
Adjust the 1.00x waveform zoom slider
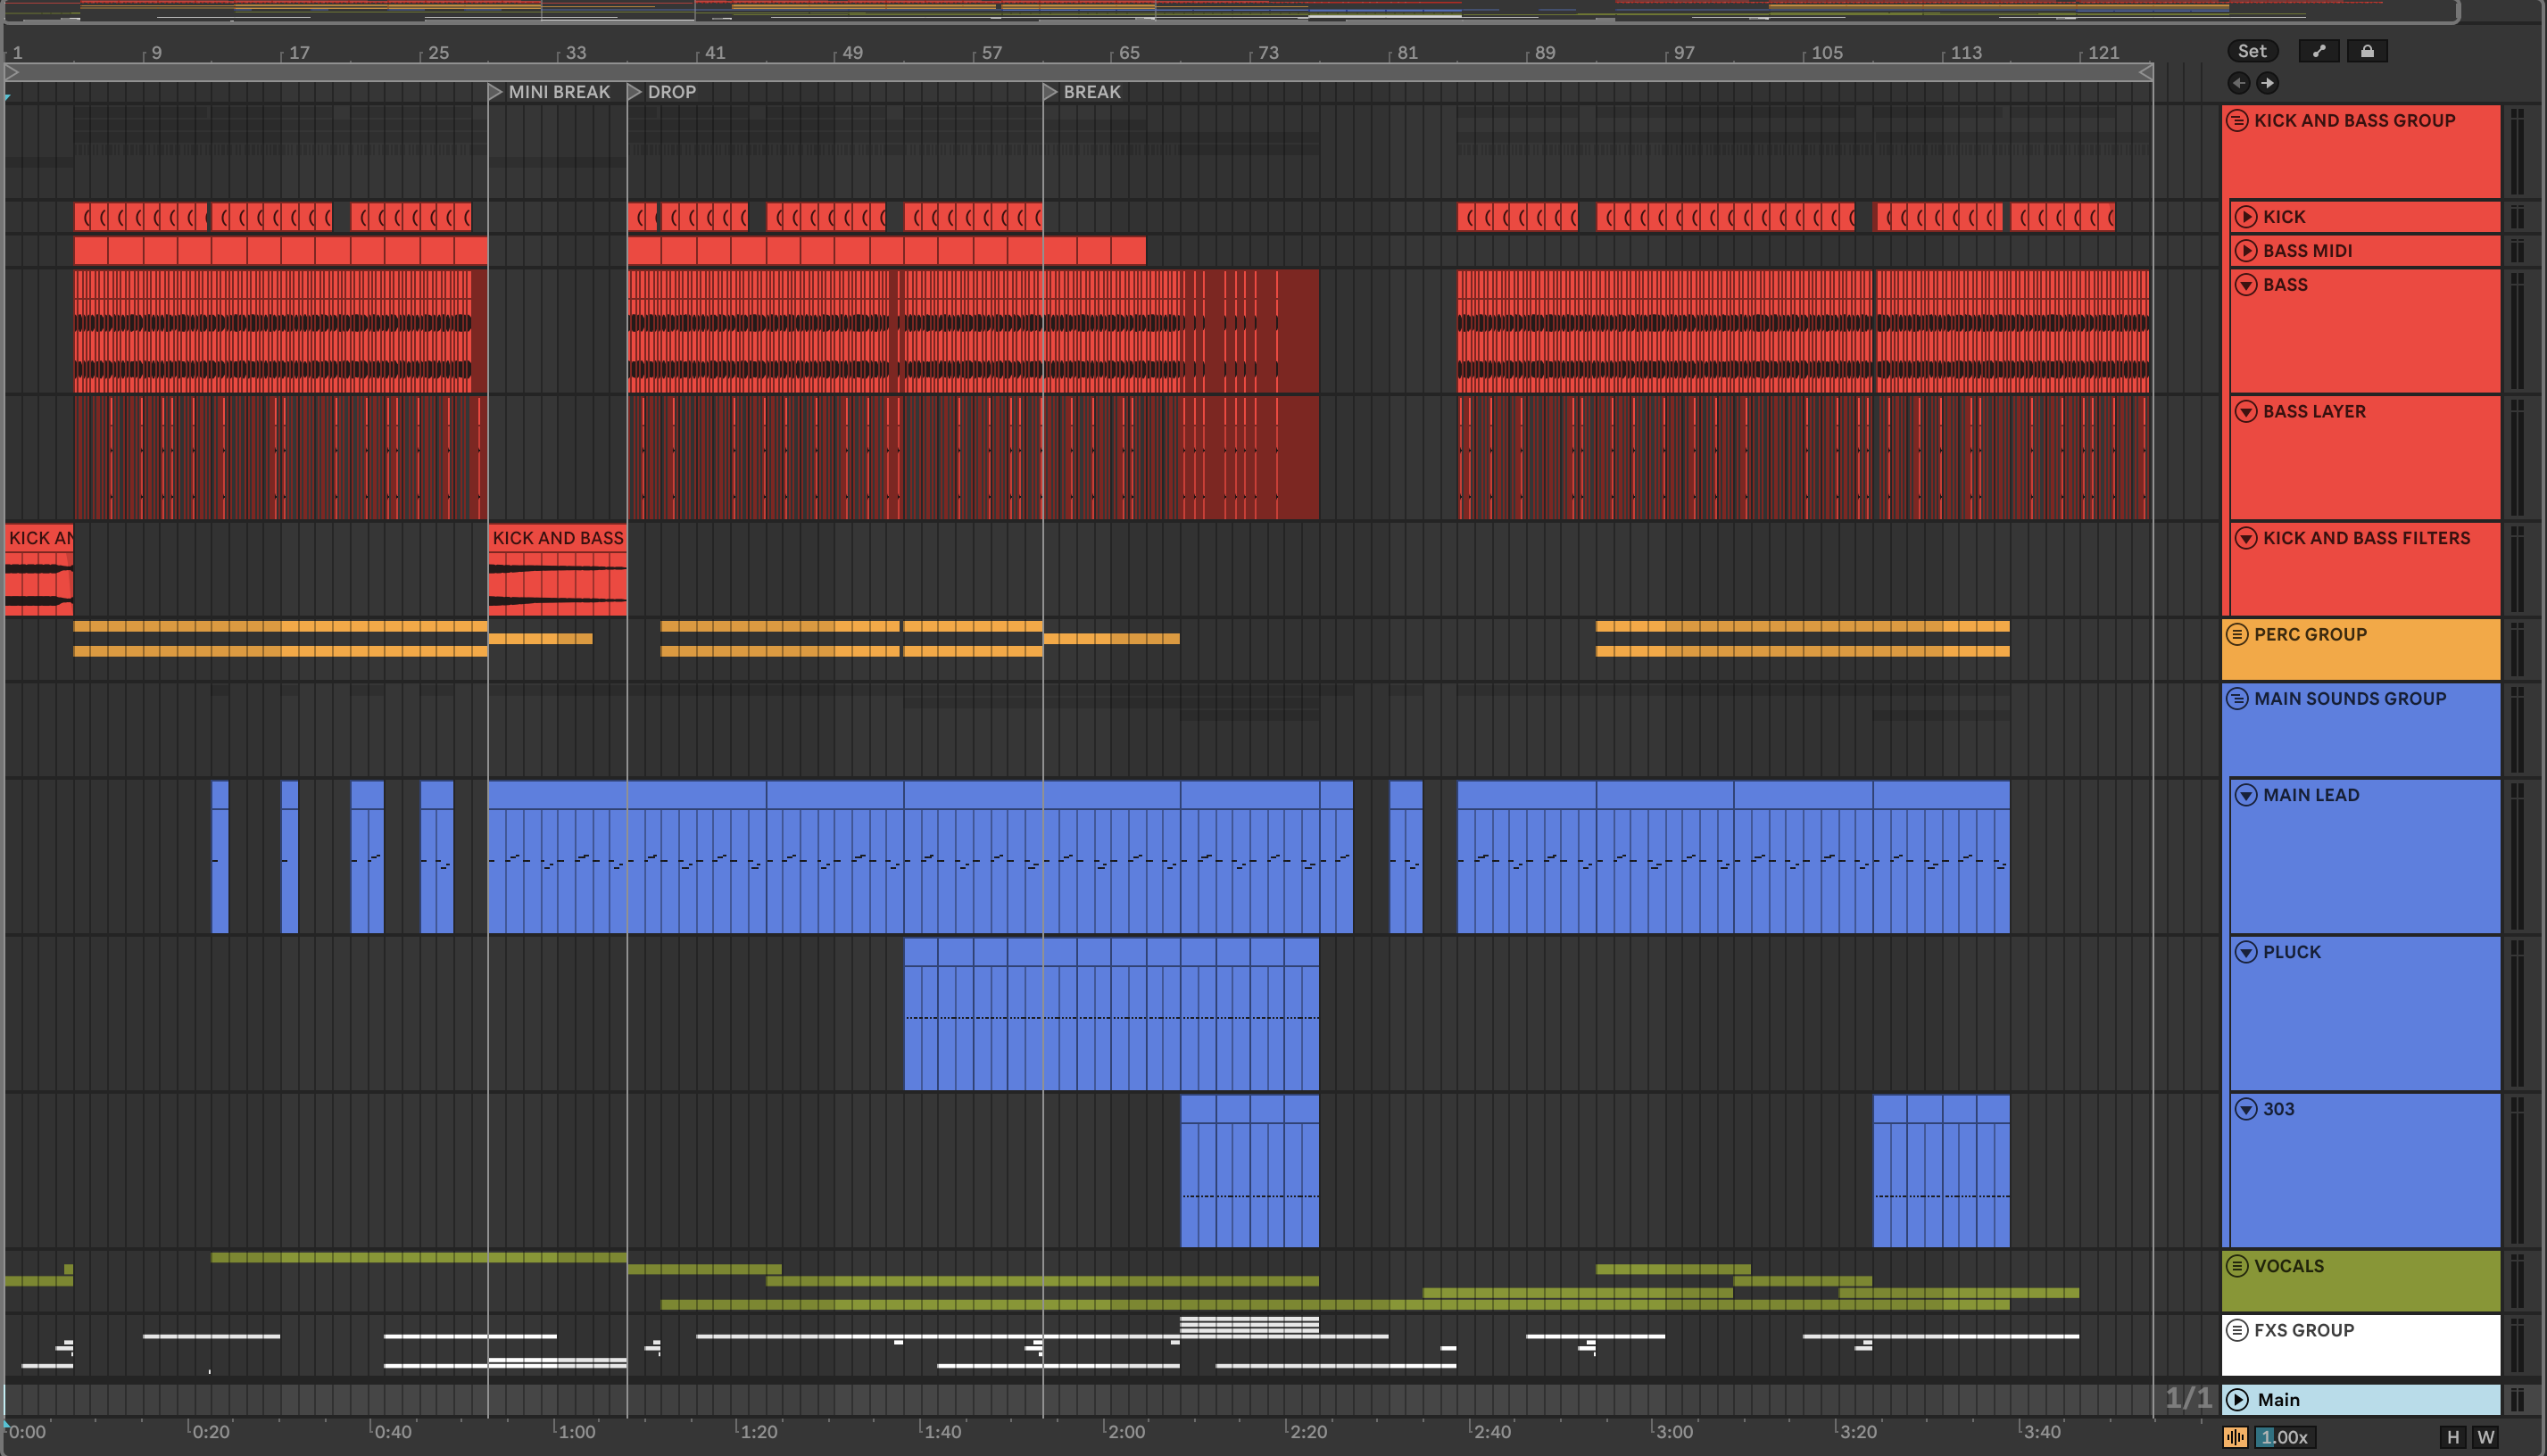tap(2285, 1437)
